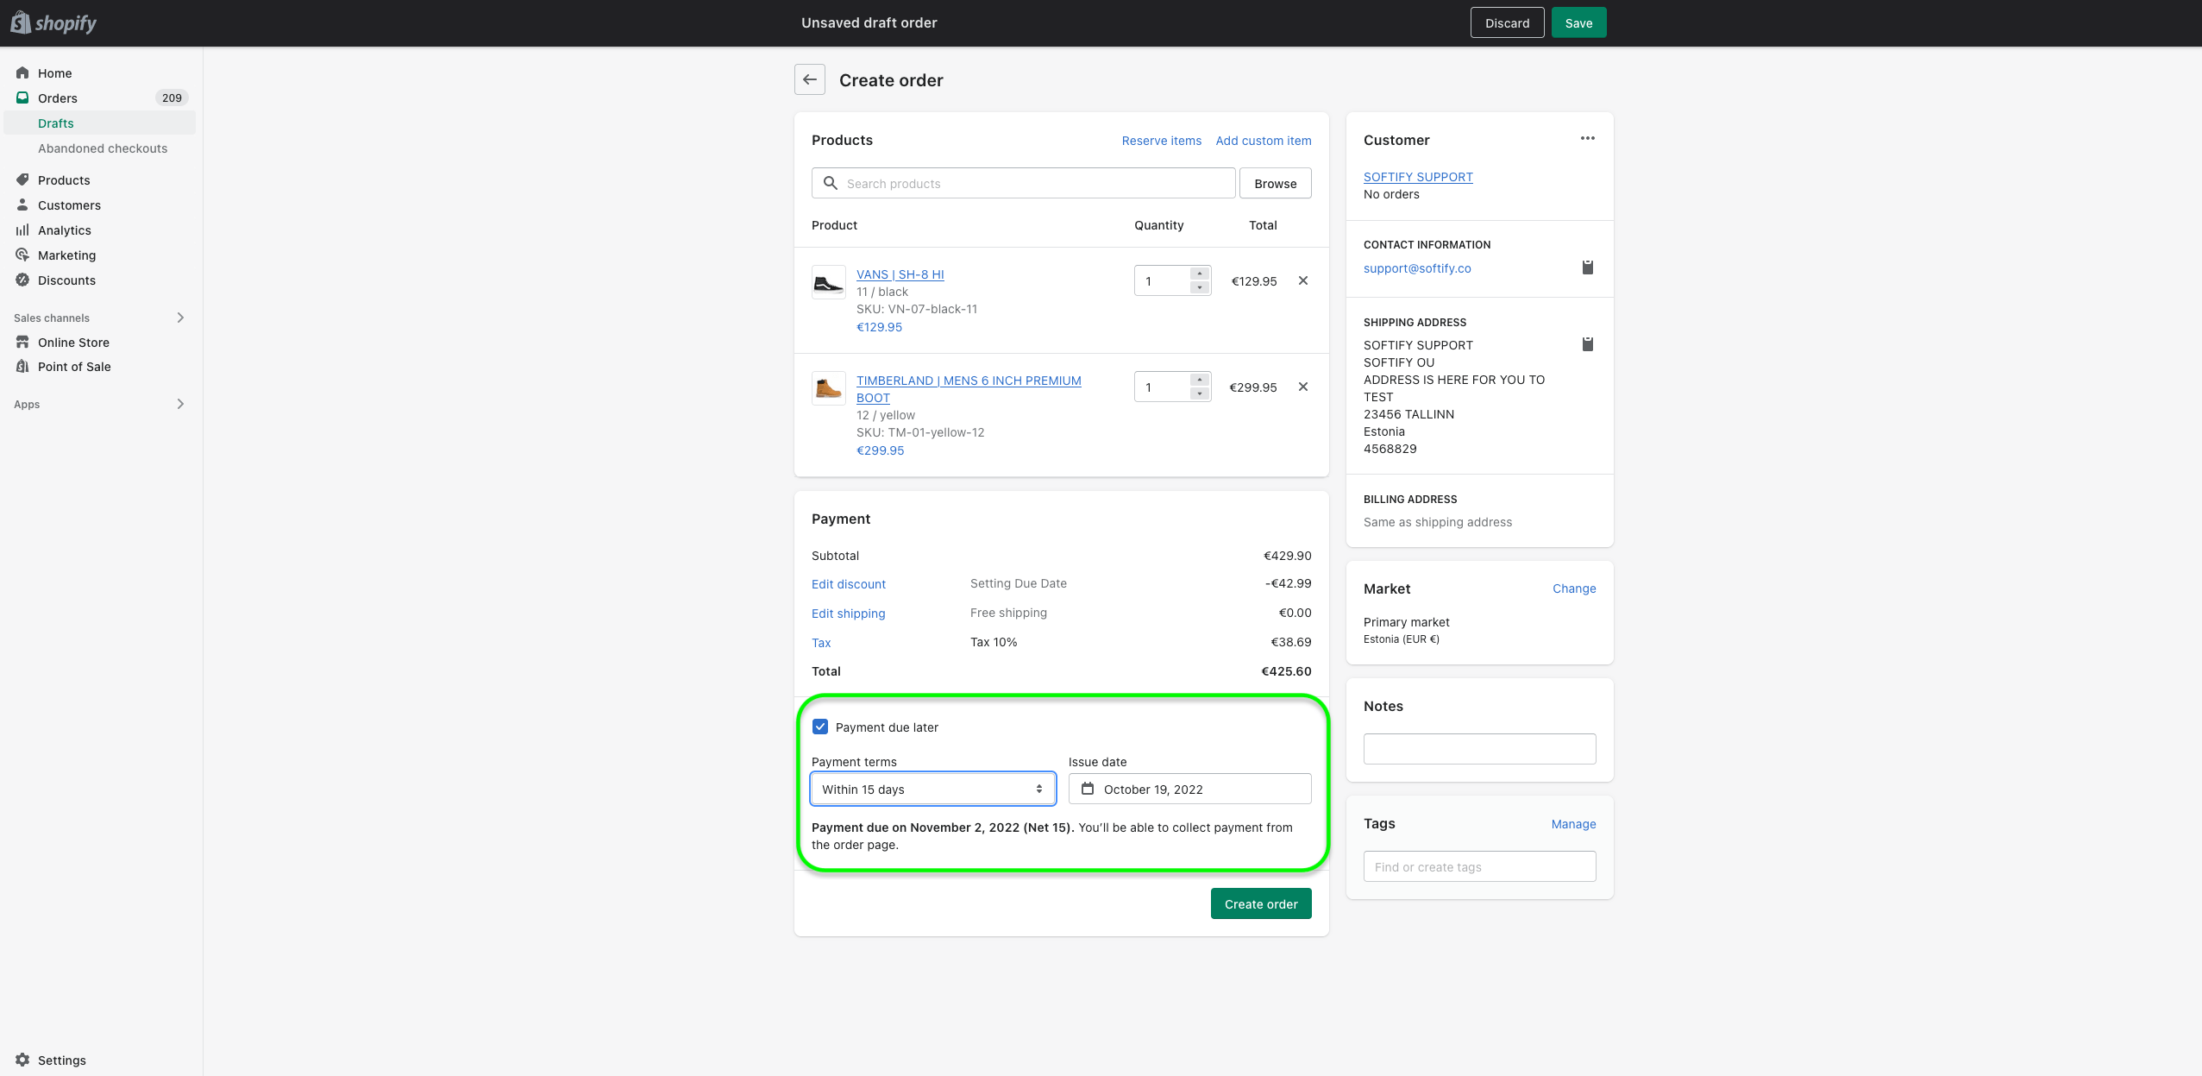Click the back arrow next to Create order
Image resolution: width=2202 pixels, height=1076 pixels.
tap(809, 79)
